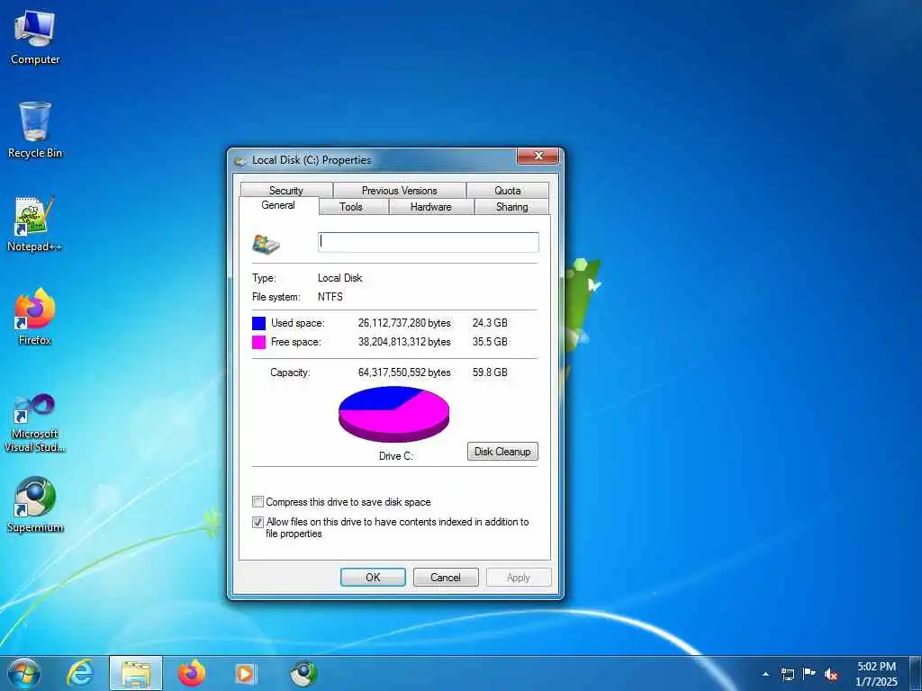Open Disk Cleanup

tap(502, 452)
